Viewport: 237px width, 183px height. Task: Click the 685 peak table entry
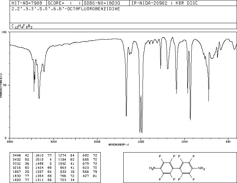86,160
